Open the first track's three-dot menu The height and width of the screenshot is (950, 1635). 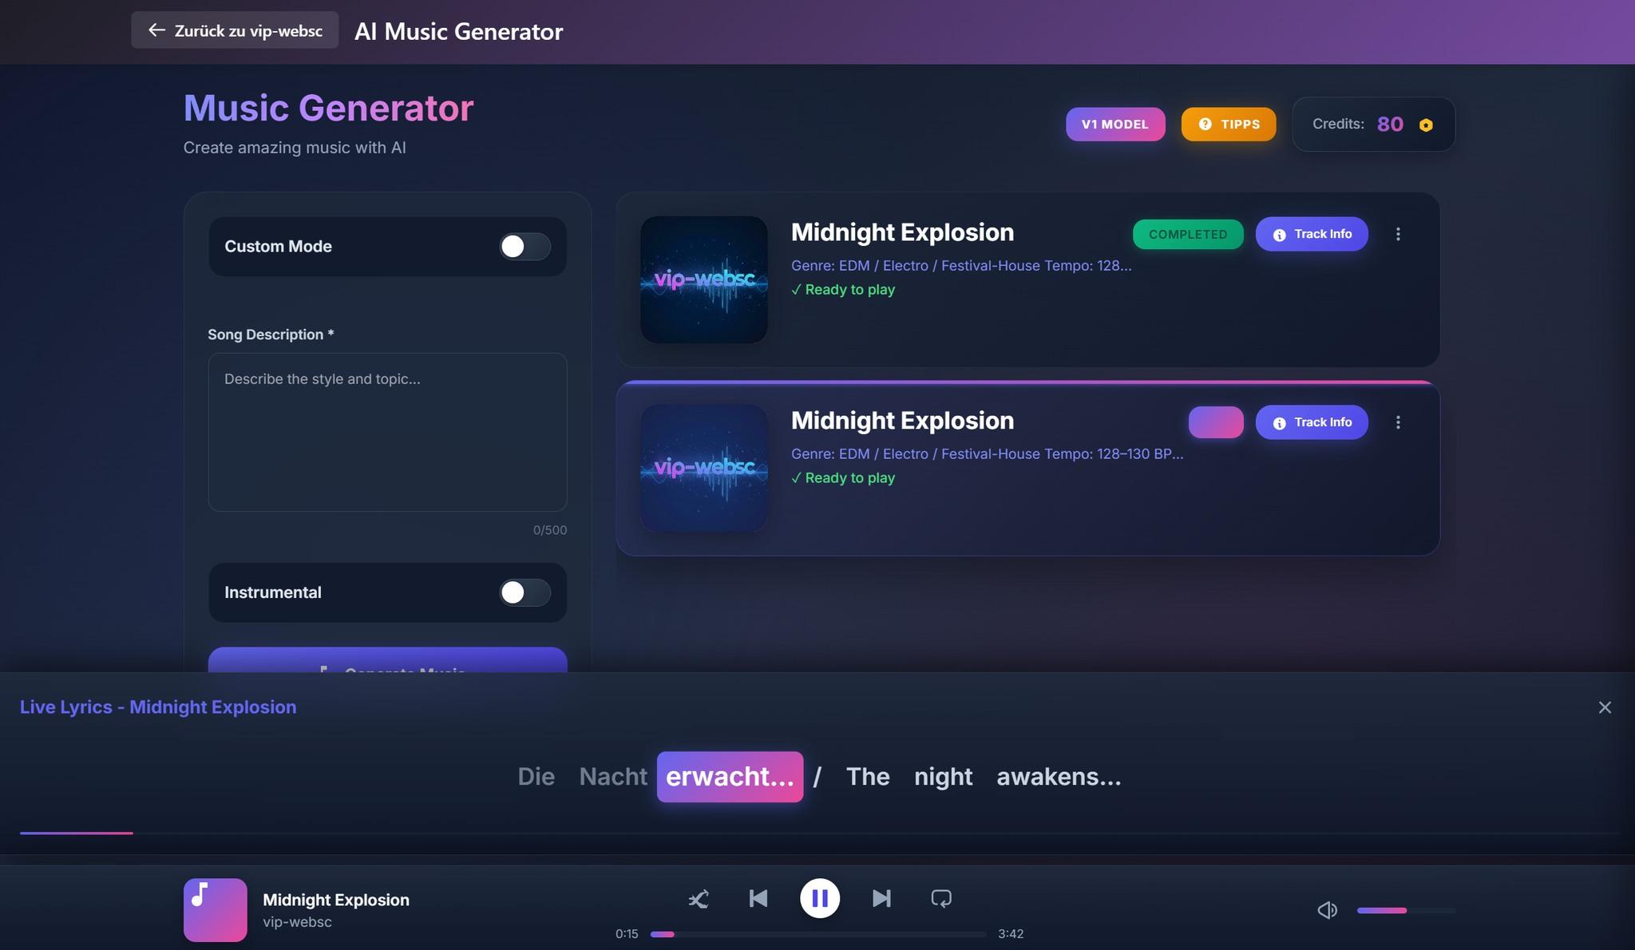(1398, 234)
